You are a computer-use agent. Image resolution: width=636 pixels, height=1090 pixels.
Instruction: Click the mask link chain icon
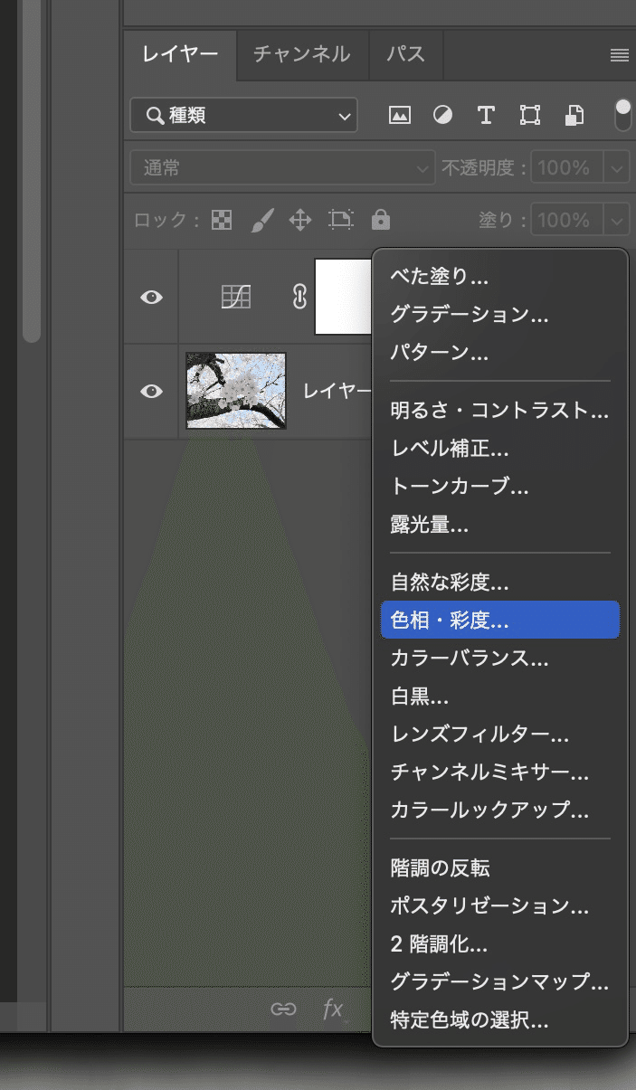(x=300, y=297)
